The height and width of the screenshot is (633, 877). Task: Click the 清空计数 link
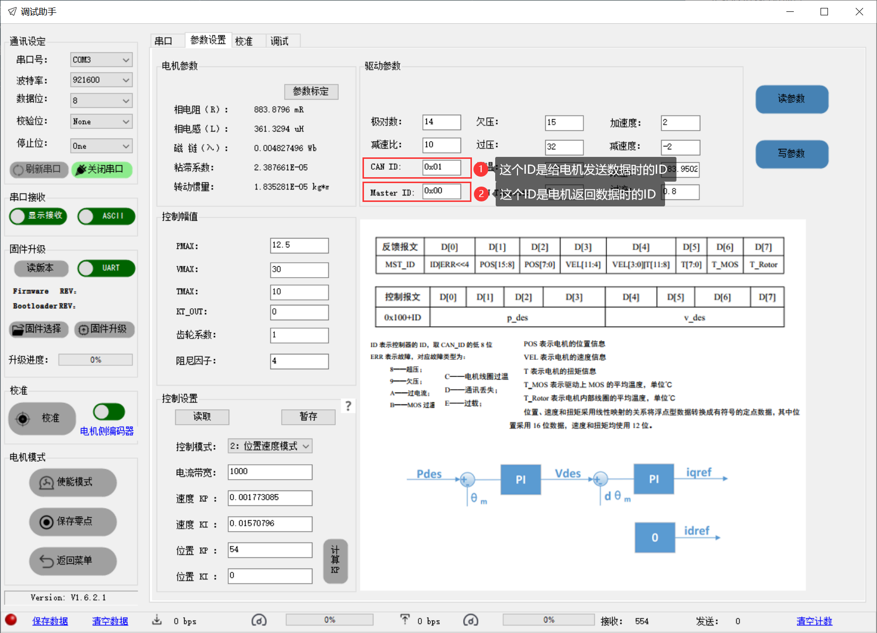[x=814, y=621]
